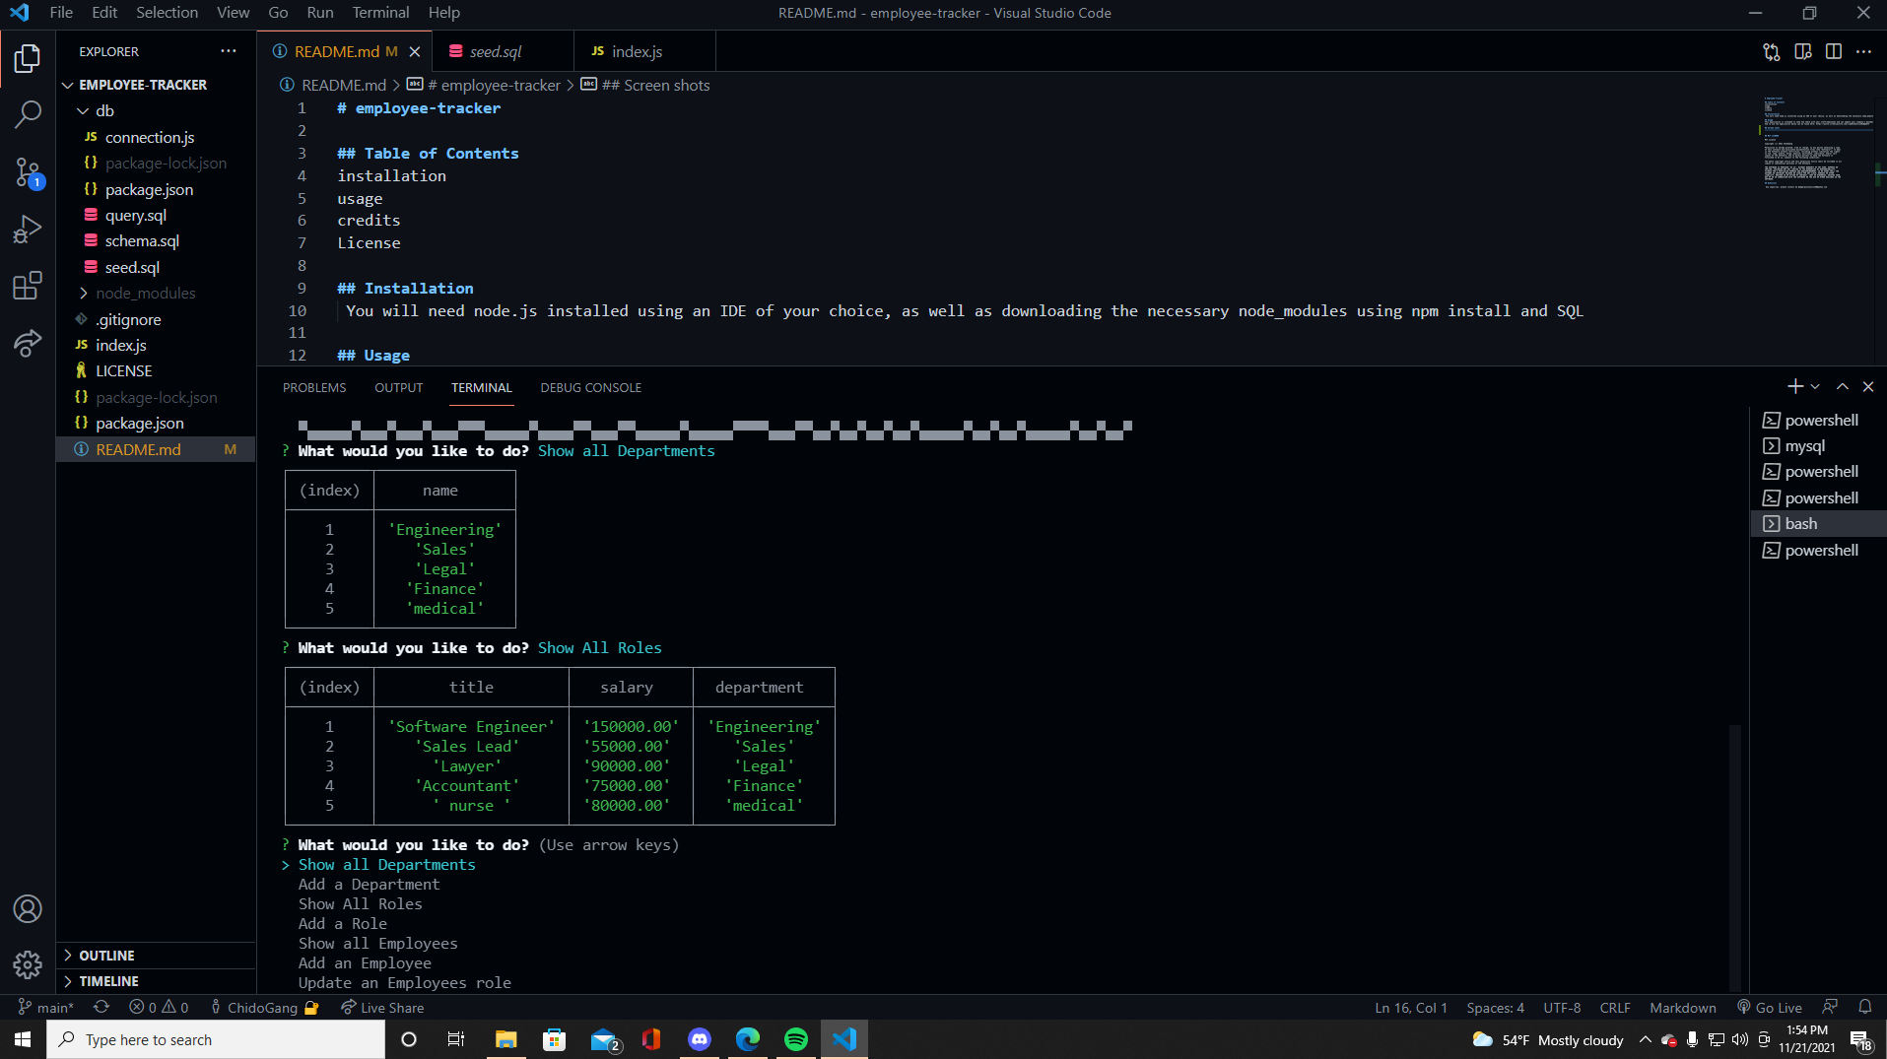Open the Extensions view
Screen dimensions: 1887x1059
(x=28, y=286)
